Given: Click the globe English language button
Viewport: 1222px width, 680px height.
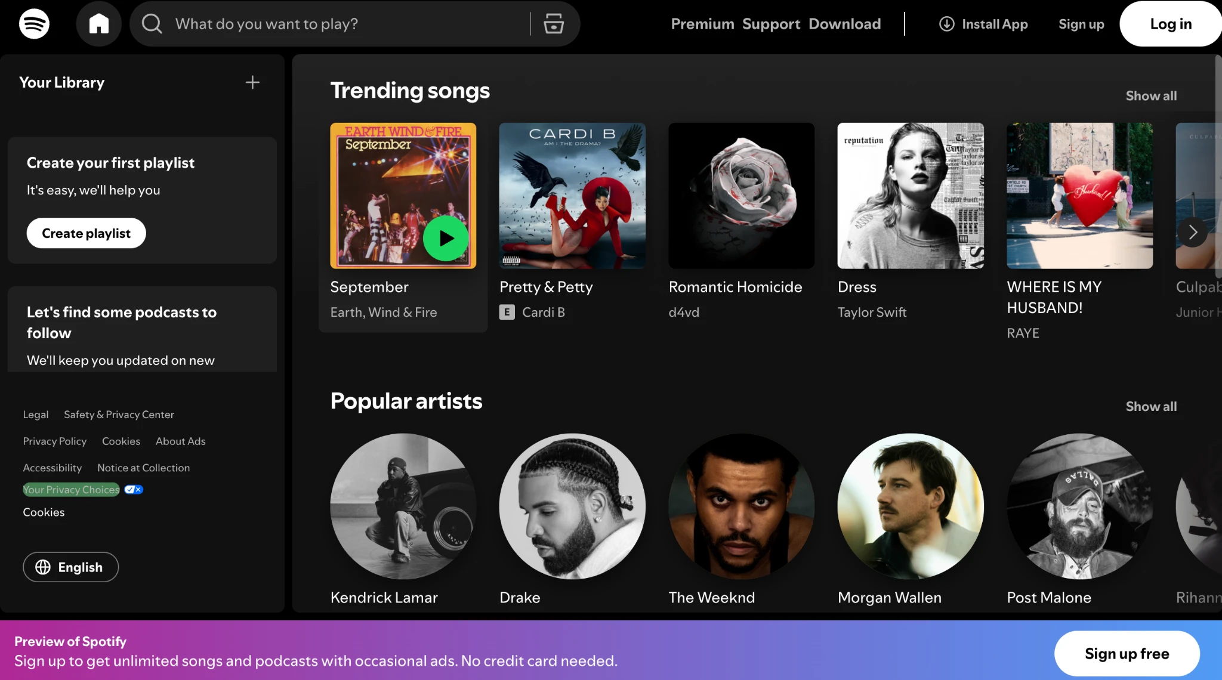Looking at the screenshot, I should (x=70, y=567).
